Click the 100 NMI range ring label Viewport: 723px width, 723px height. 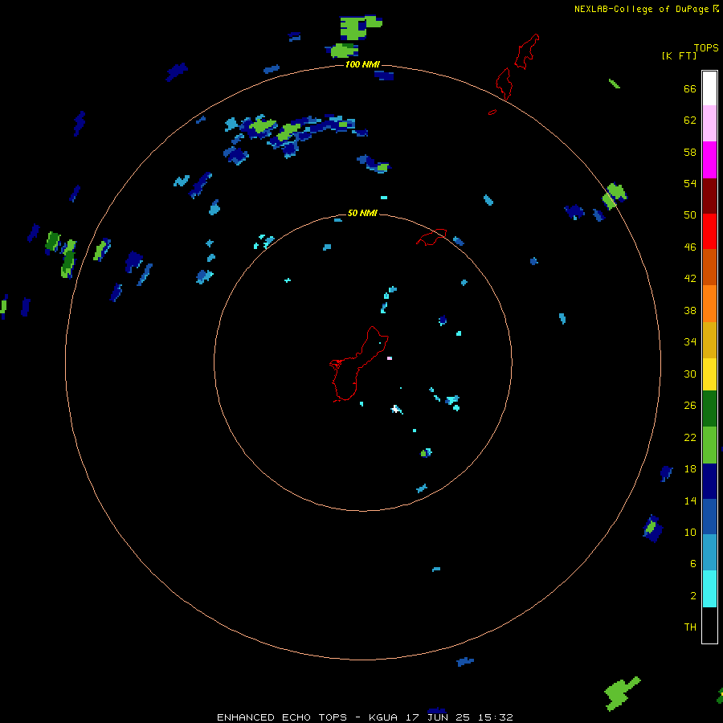(x=362, y=64)
